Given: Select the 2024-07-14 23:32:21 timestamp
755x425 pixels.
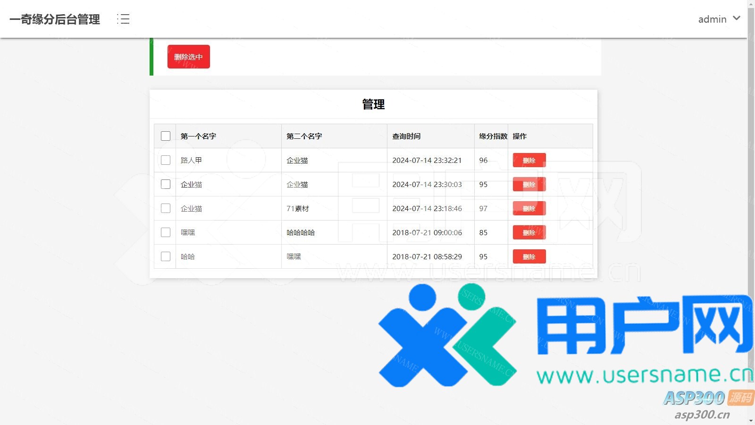Looking at the screenshot, I should click(427, 160).
